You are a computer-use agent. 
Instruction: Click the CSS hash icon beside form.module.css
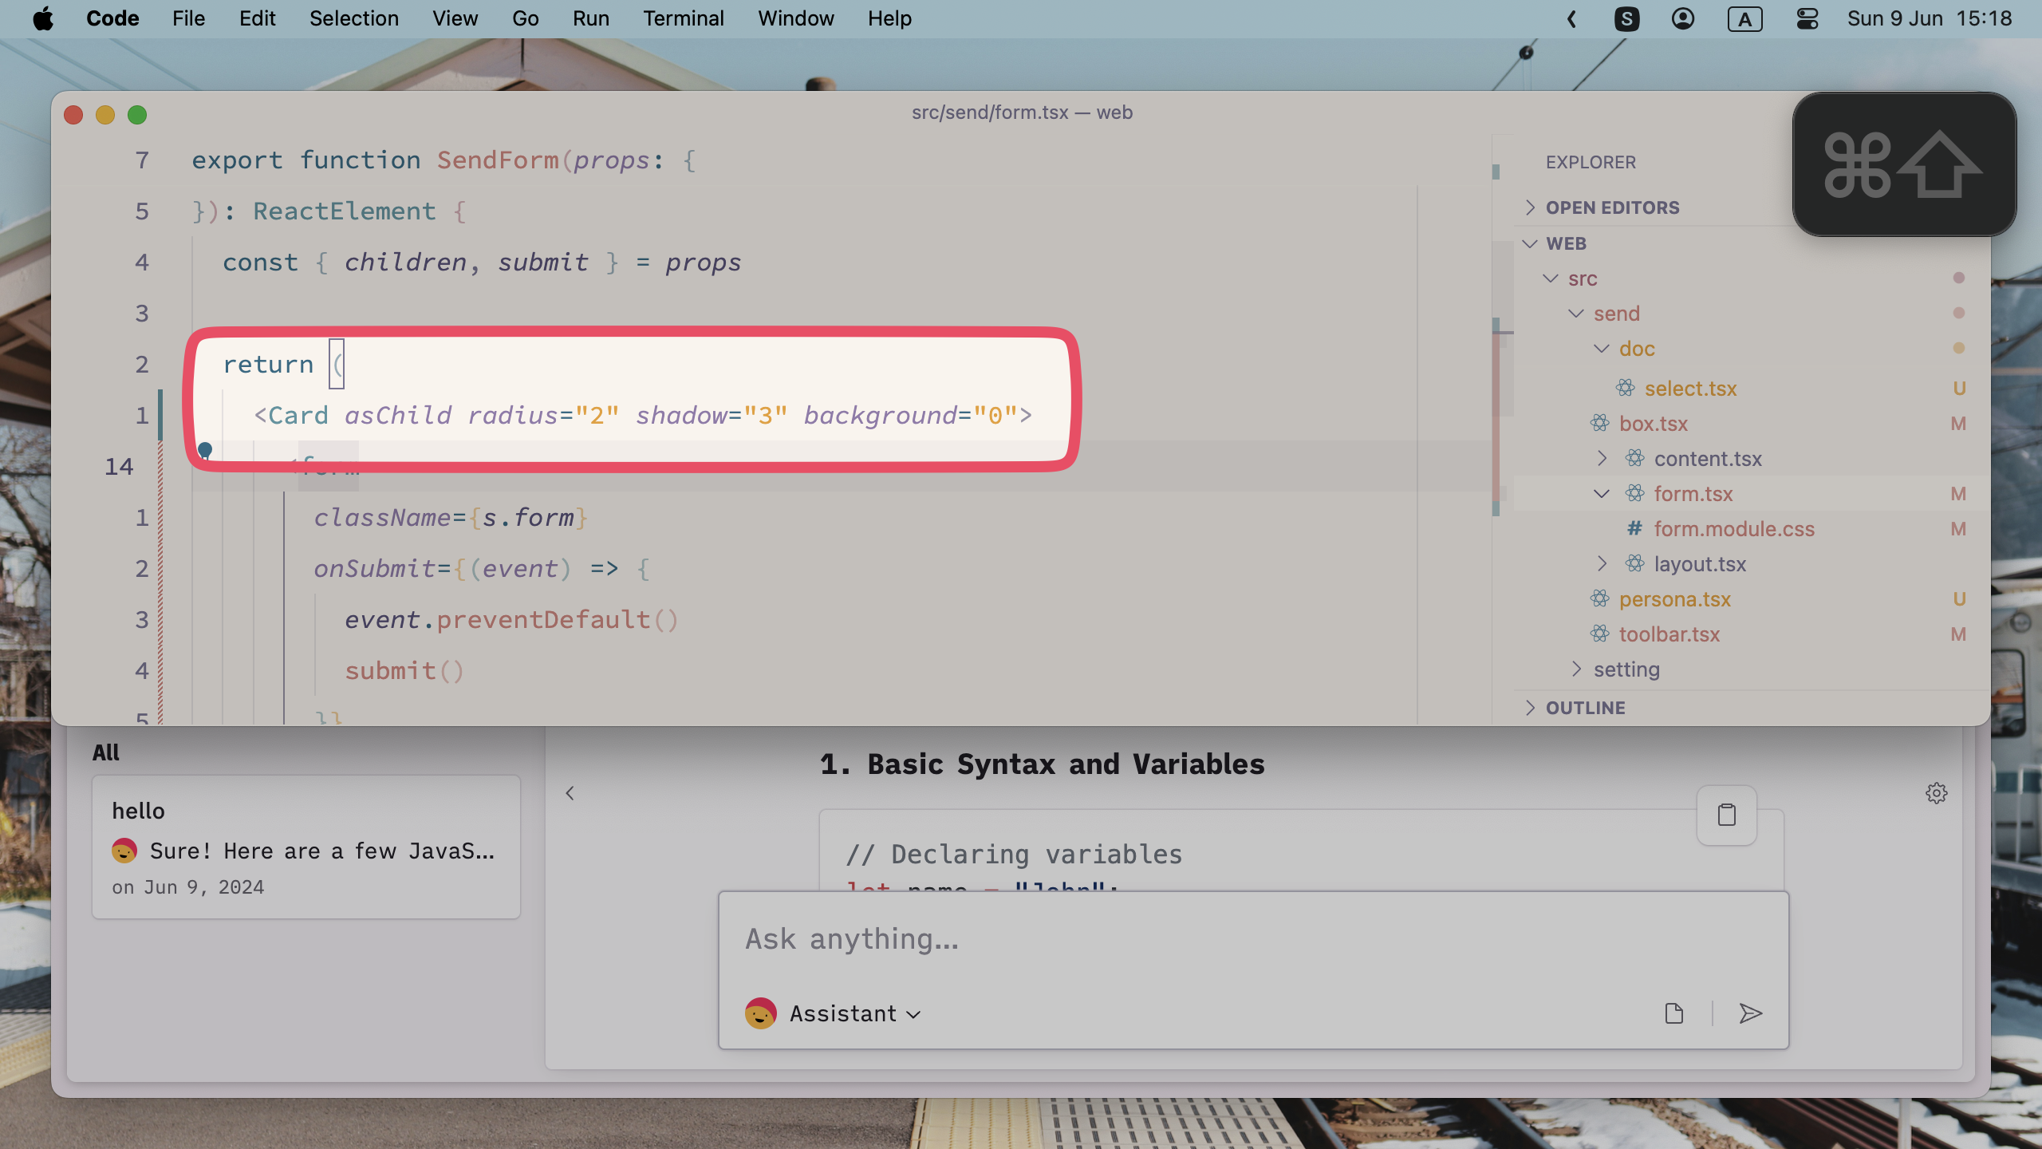pyautogui.click(x=1634, y=528)
